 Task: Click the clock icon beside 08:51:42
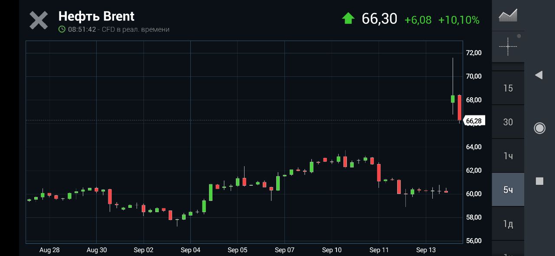62,30
